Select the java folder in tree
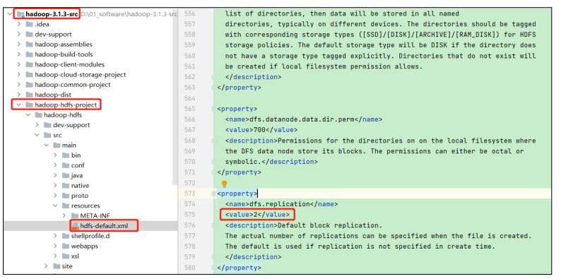The height and width of the screenshot is (279, 561). click(x=77, y=175)
